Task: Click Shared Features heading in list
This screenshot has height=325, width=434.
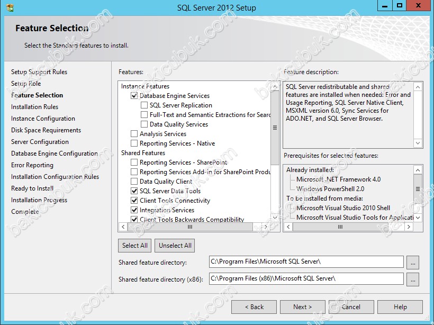Action: (143, 153)
